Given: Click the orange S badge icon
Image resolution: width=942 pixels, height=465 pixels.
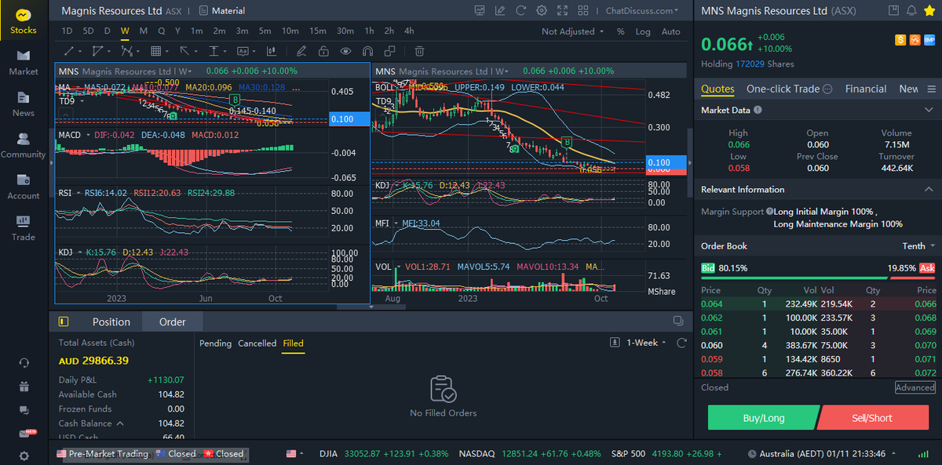Looking at the screenshot, I should [901, 39].
